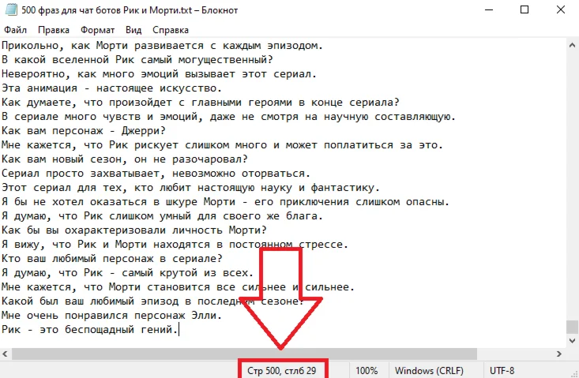The height and width of the screenshot is (378, 579).
Task: Click line 'Мне кажется, что Морти становится'
Action: click(x=178, y=287)
